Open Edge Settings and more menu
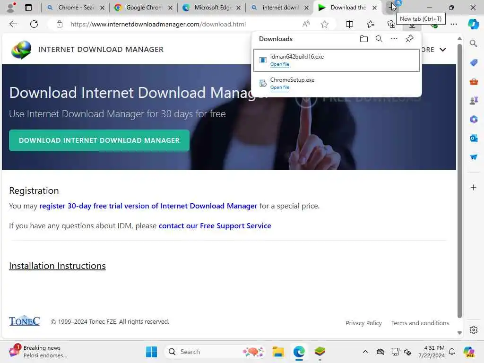Screen dimensions: 484x363 point(453,24)
